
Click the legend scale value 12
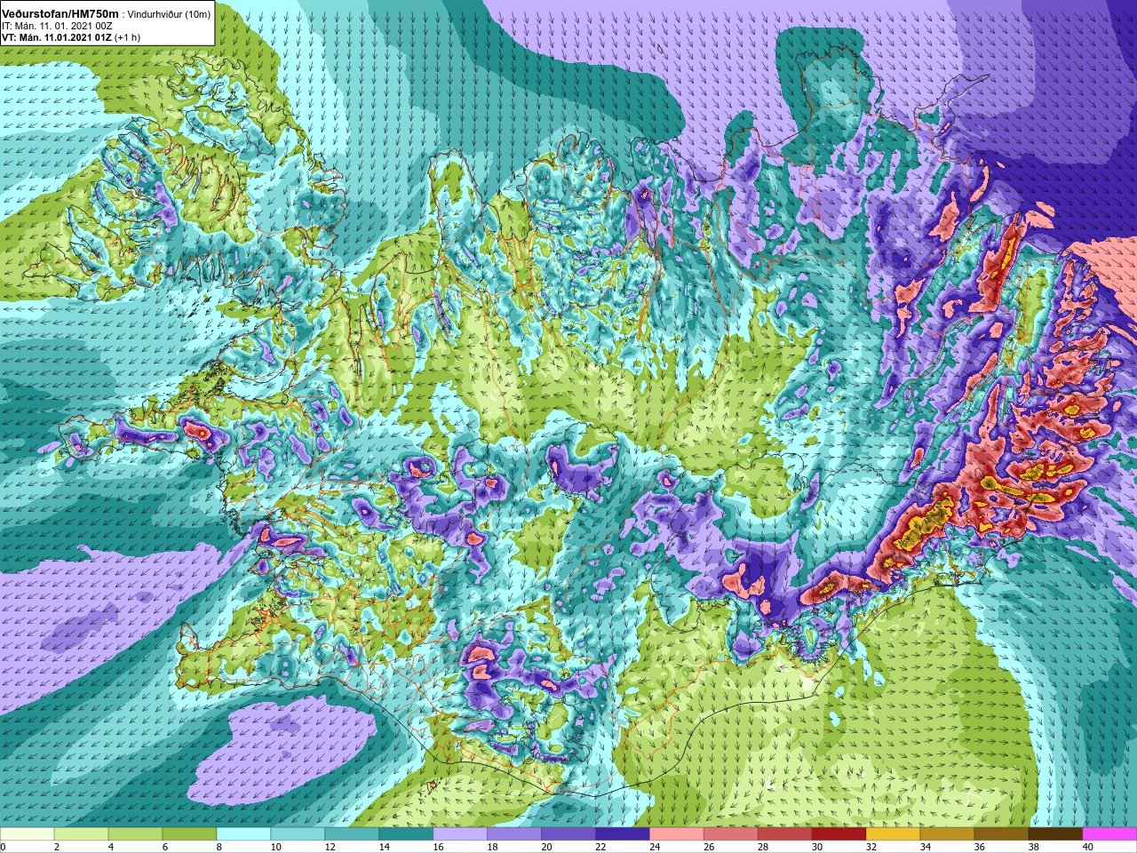(x=330, y=847)
